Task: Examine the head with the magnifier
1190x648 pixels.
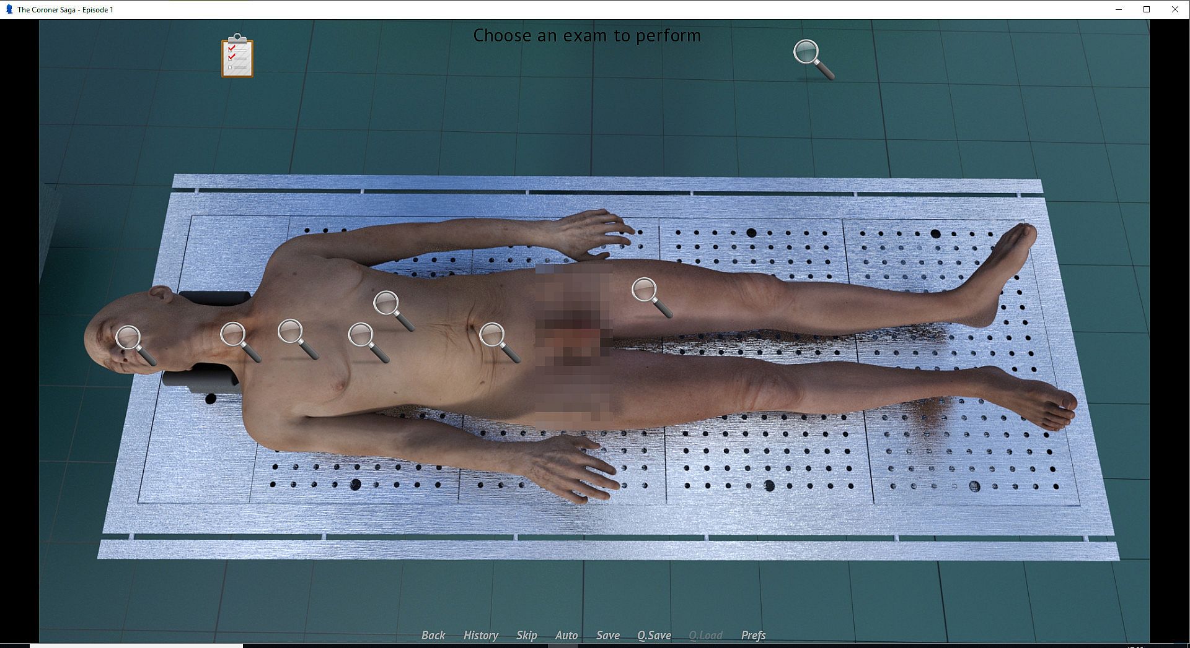Action: [x=136, y=345]
